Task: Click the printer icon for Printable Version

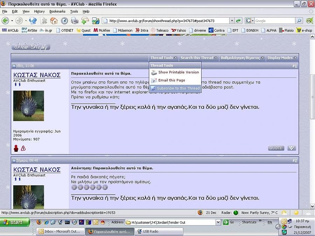Action: coord(154,72)
